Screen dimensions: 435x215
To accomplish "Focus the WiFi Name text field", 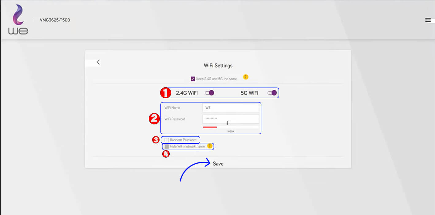I will (230, 108).
